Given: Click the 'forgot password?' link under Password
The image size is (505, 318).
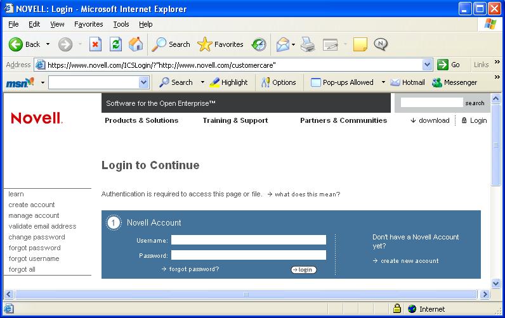Looking at the screenshot, I should click(190, 269).
